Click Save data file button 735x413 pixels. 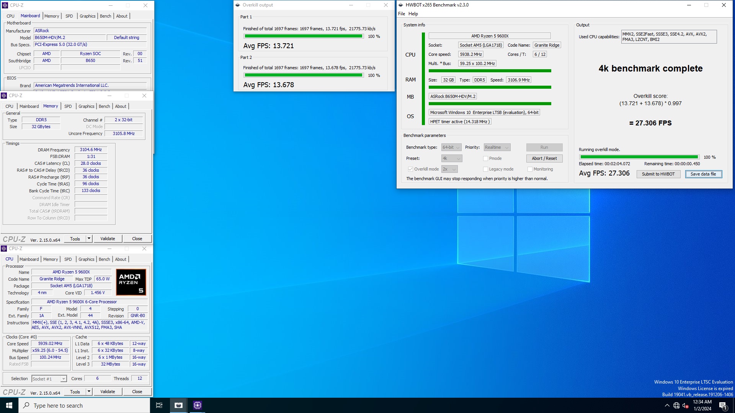(703, 174)
